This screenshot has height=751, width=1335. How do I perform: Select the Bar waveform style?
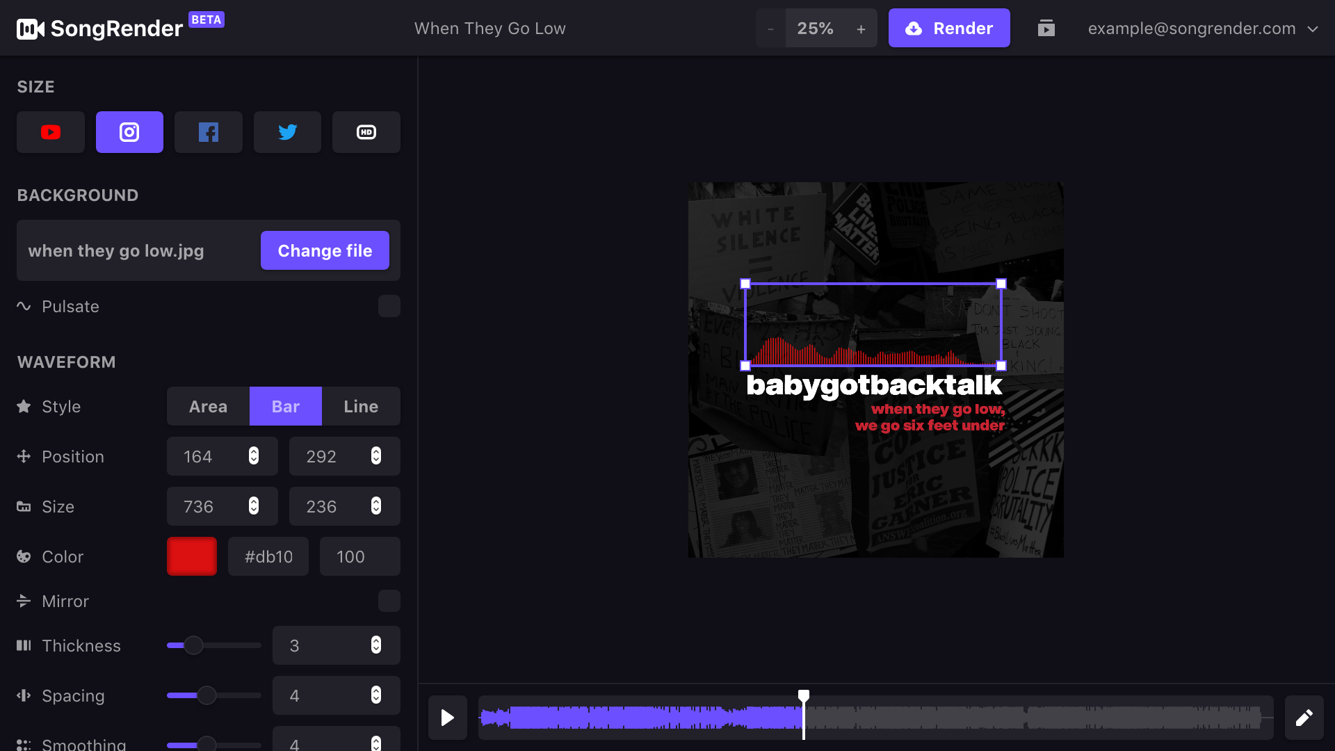[x=285, y=406]
